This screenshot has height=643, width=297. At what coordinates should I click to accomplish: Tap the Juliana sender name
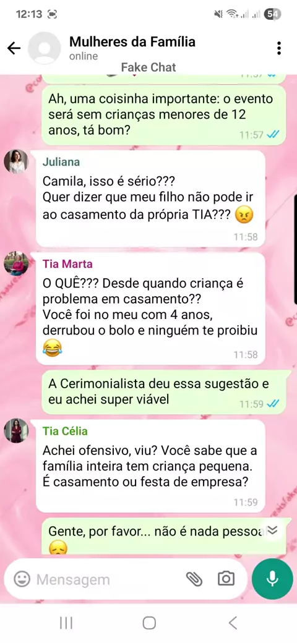pos(61,162)
